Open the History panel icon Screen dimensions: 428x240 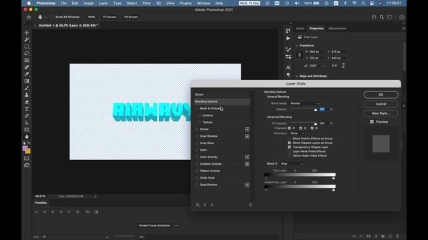(x=288, y=31)
